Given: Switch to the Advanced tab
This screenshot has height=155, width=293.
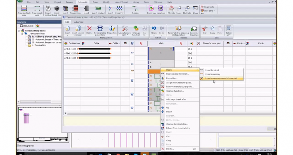Looking at the screenshot, I should coord(79,22).
